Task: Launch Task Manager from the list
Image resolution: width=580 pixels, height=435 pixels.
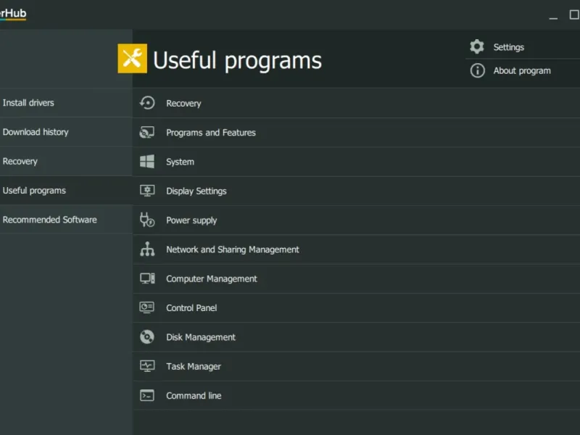Action: pyautogui.click(x=194, y=367)
